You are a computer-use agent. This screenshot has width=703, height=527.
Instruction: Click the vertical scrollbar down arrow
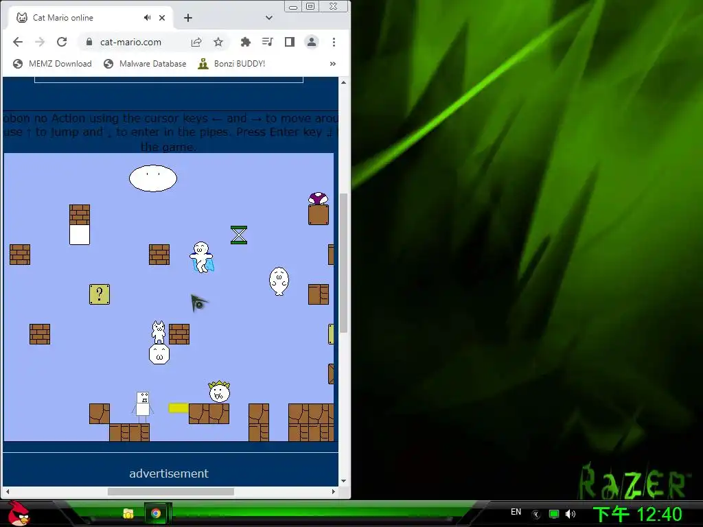343,481
